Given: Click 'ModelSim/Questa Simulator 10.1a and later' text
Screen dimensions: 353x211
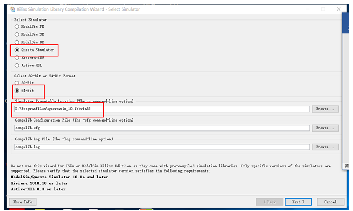Looking at the screenshot, I should tap(59, 177).
